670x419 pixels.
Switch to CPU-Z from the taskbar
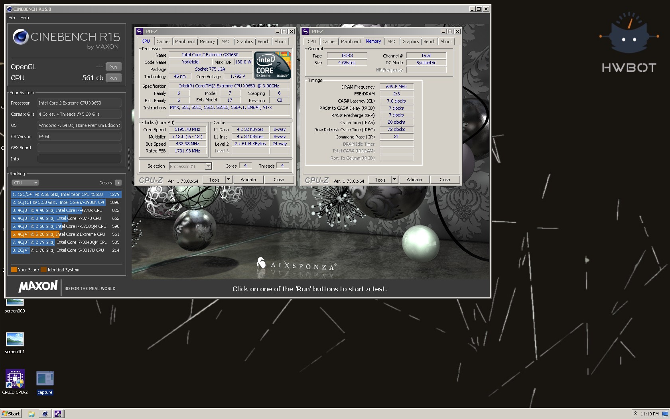[x=58, y=414]
